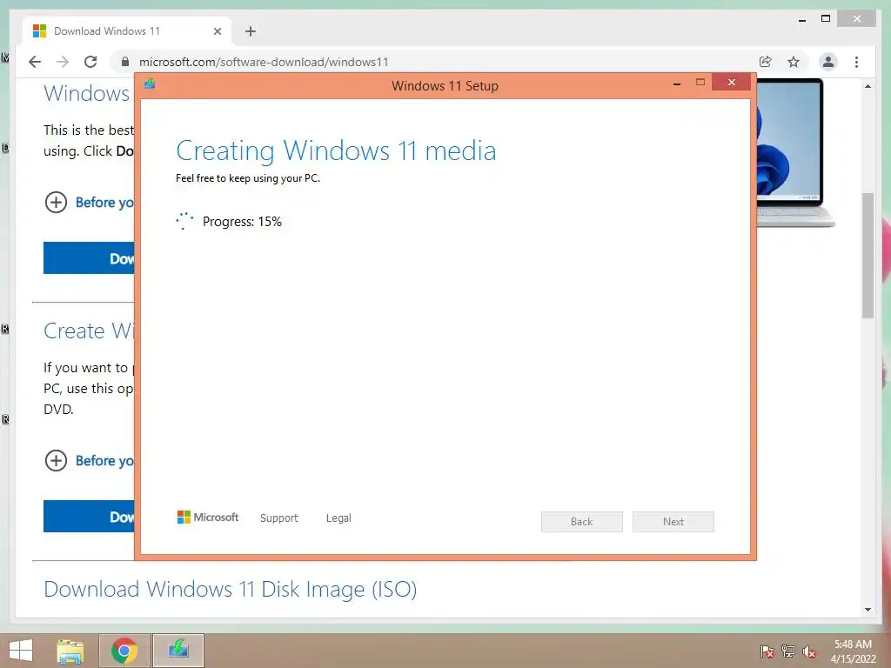Click the Creating Windows 11 media heading
The height and width of the screenshot is (668, 891).
[336, 151]
